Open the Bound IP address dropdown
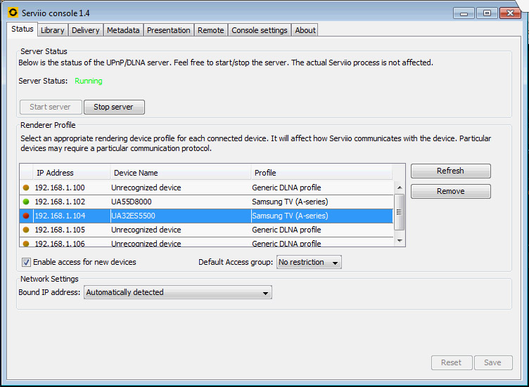Image resolution: width=529 pixels, height=387 pixels. point(178,292)
